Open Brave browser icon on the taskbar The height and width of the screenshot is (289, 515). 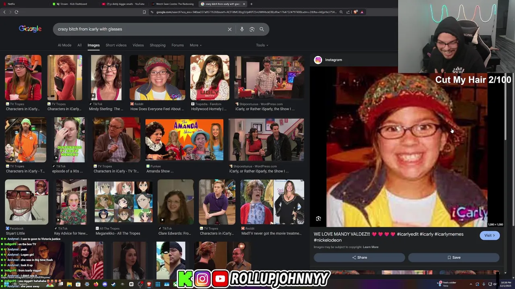pos(149,284)
